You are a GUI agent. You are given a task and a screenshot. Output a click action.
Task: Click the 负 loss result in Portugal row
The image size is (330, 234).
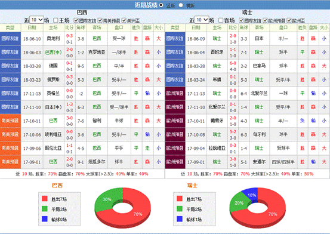point(302,121)
